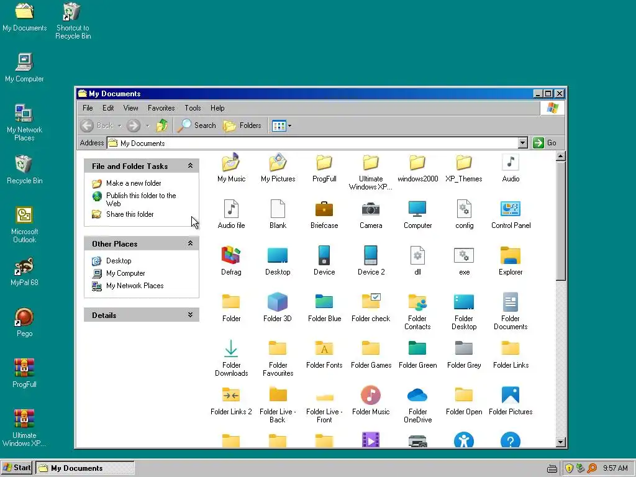Open the File menu

[88, 108]
